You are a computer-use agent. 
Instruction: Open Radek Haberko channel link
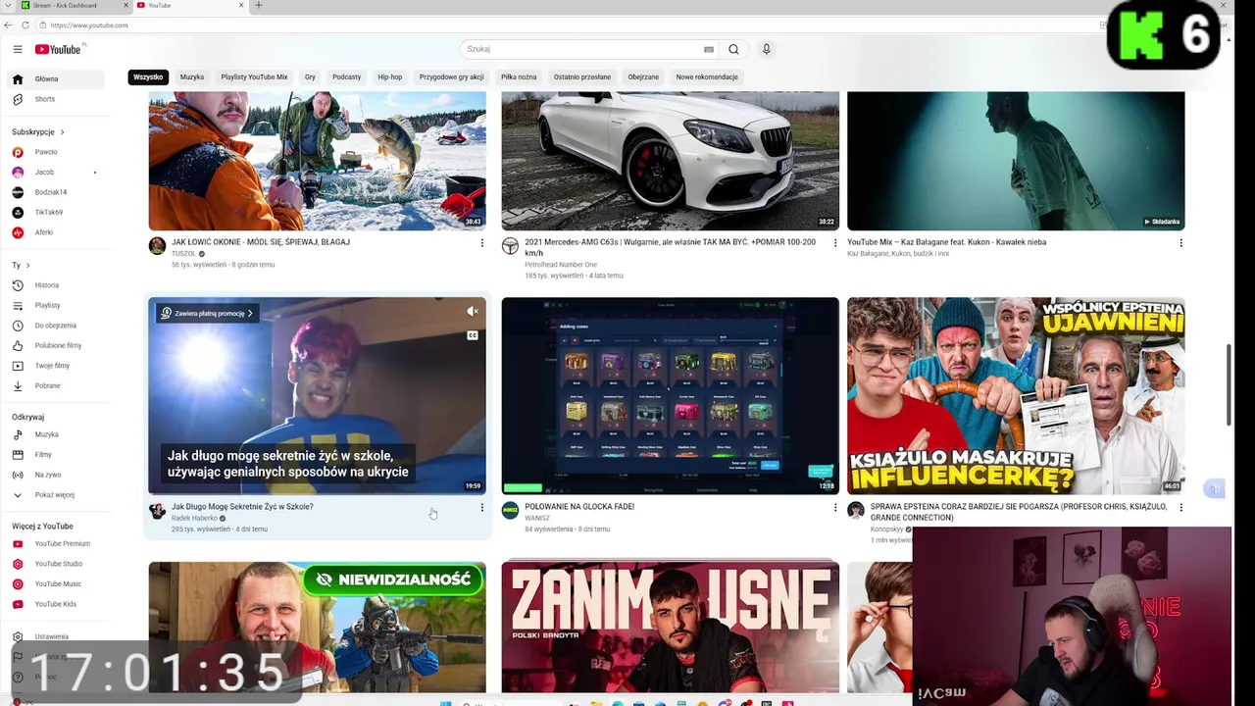pyautogui.click(x=194, y=518)
